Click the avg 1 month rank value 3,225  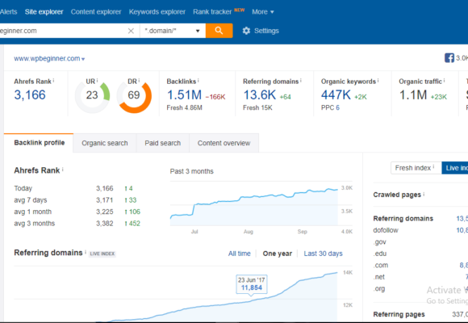[x=104, y=212]
